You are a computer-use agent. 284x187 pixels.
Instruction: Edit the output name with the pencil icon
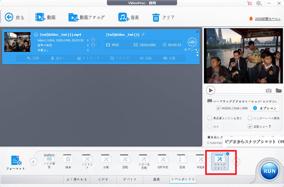[143, 34]
